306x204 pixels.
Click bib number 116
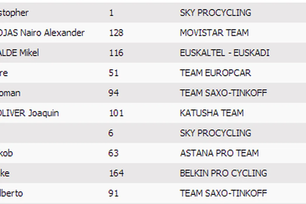116,53
